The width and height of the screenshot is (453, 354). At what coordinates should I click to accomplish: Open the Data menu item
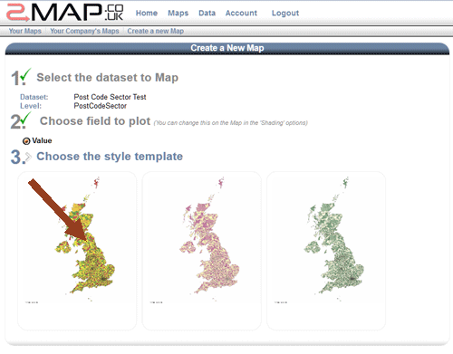(207, 13)
